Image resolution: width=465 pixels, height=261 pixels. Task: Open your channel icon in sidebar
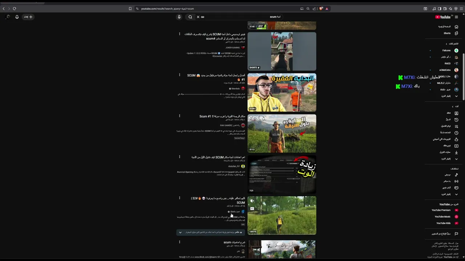pyautogui.click(x=452, y=113)
